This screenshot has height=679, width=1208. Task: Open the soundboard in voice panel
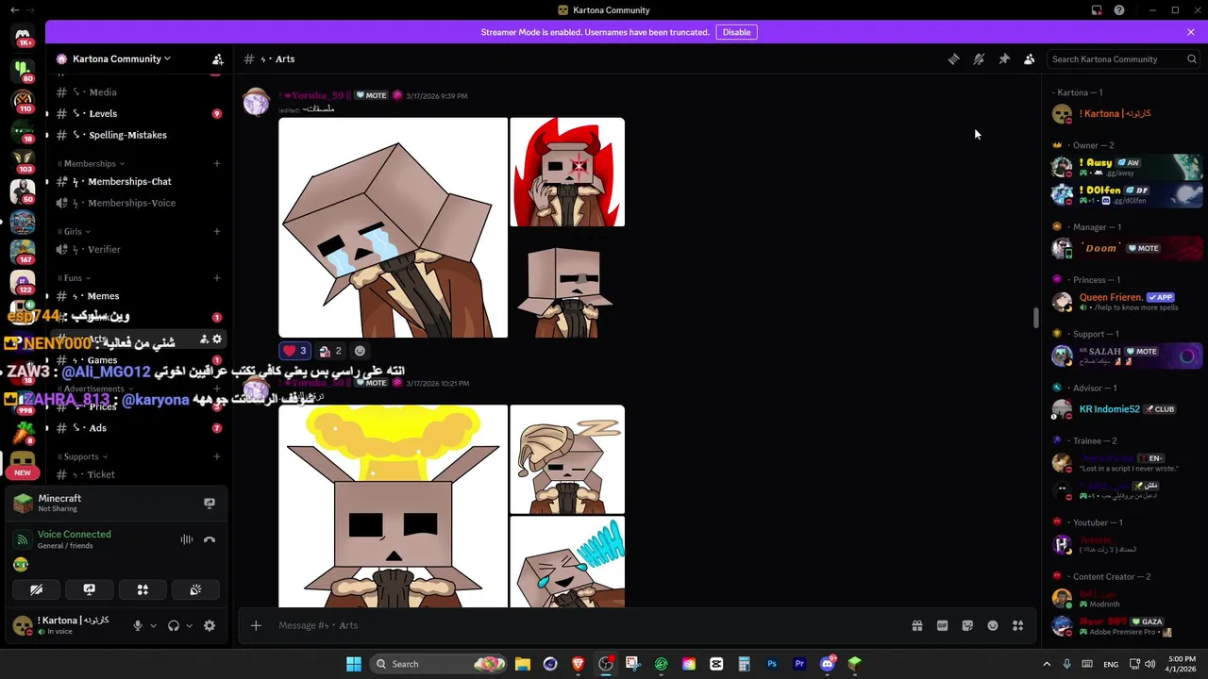(x=195, y=589)
